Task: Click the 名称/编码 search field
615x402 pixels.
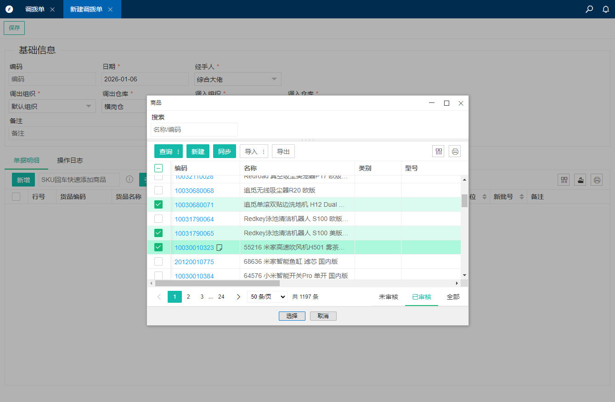Action: pos(194,130)
